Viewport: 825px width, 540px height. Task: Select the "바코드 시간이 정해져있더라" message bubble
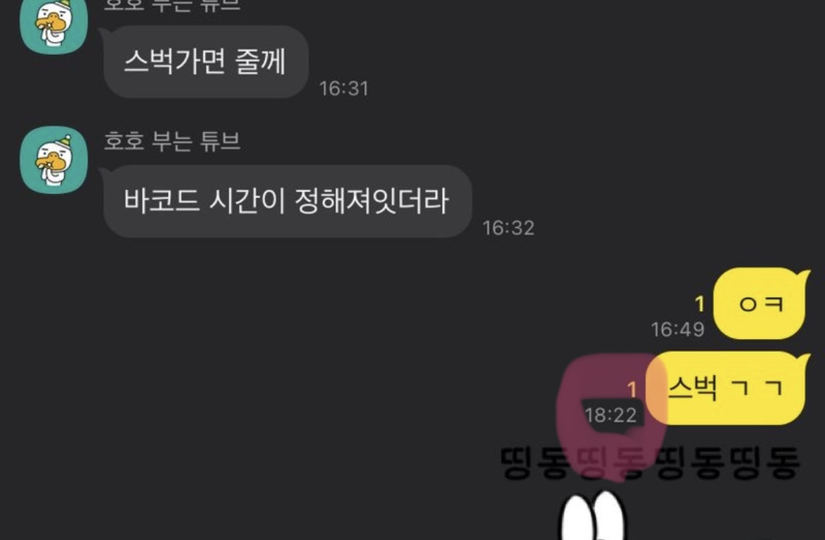point(287,202)
